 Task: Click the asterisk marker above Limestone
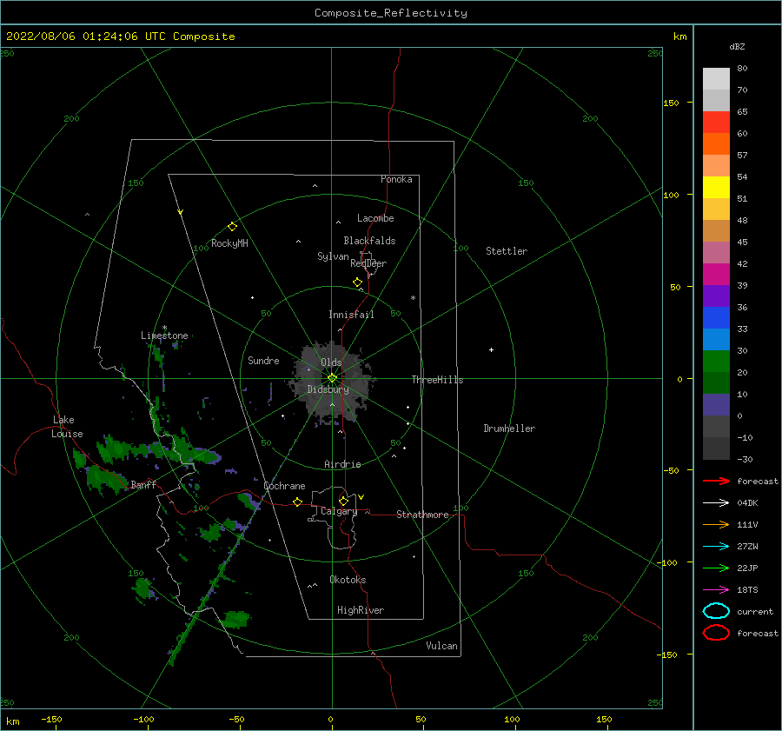click(164, 329)
